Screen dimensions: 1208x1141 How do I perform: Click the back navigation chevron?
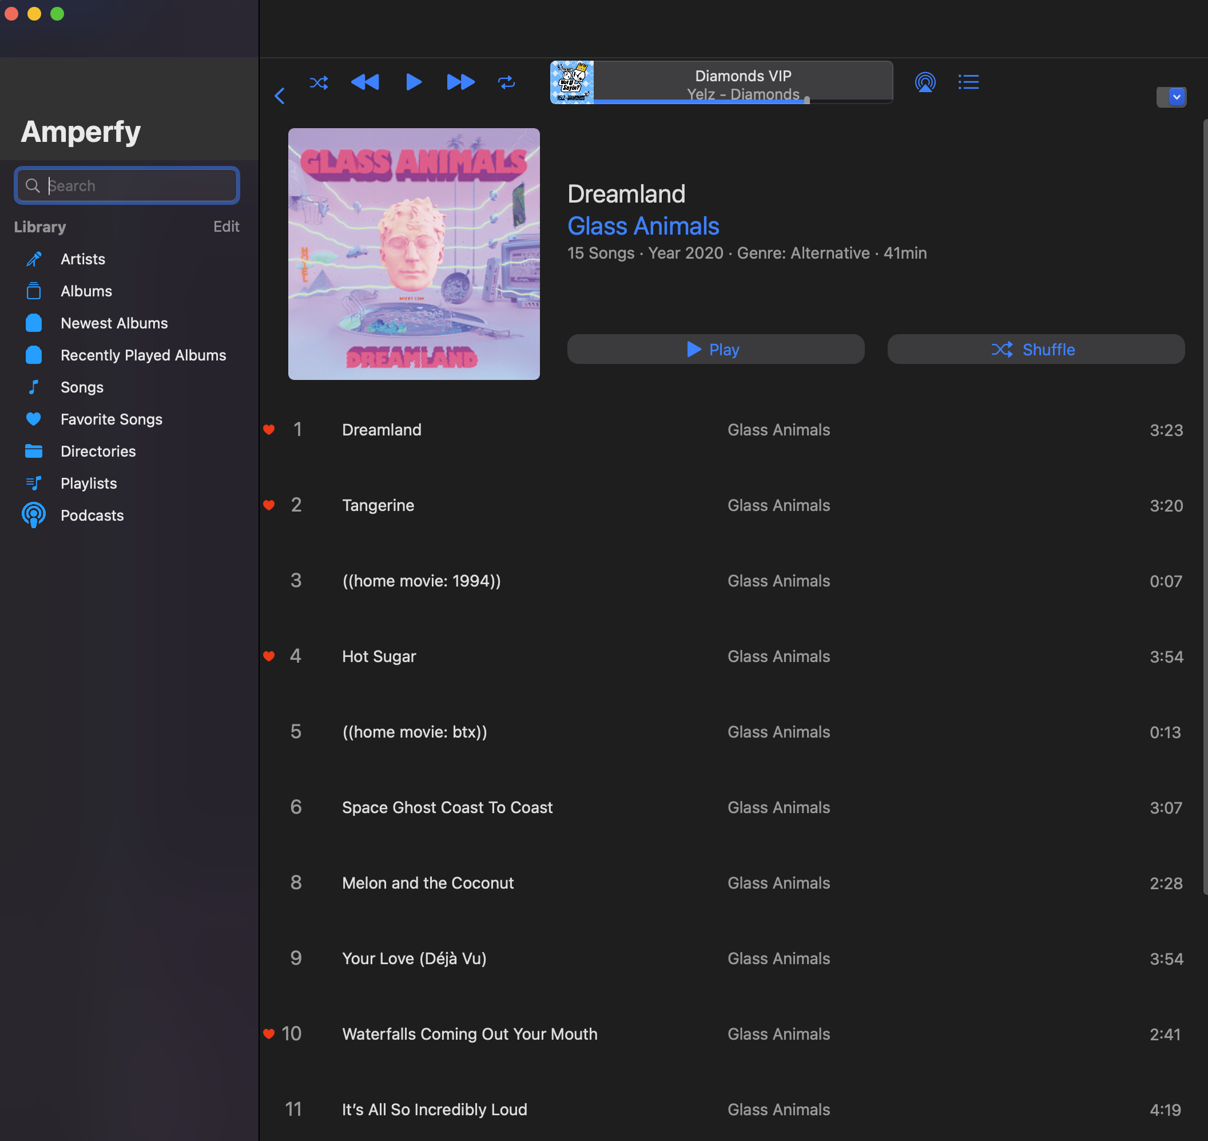click(280, 94)
